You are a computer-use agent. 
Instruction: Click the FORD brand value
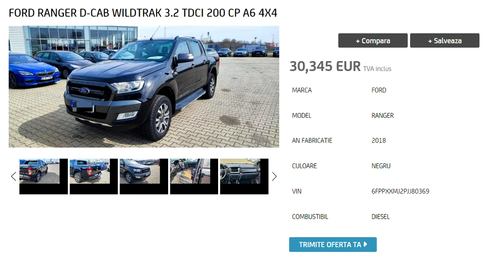[379, 90]
